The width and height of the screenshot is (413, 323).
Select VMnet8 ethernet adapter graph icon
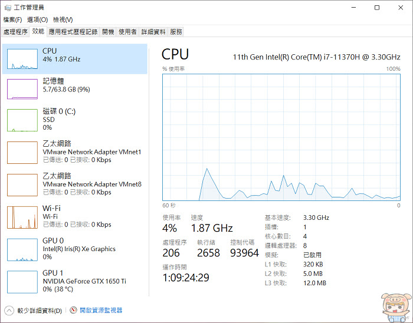click(x=22, y=184)
